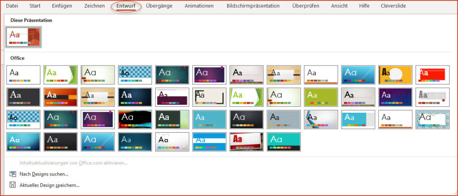Select the white theme with blue swoosh

tap(321, 119)
